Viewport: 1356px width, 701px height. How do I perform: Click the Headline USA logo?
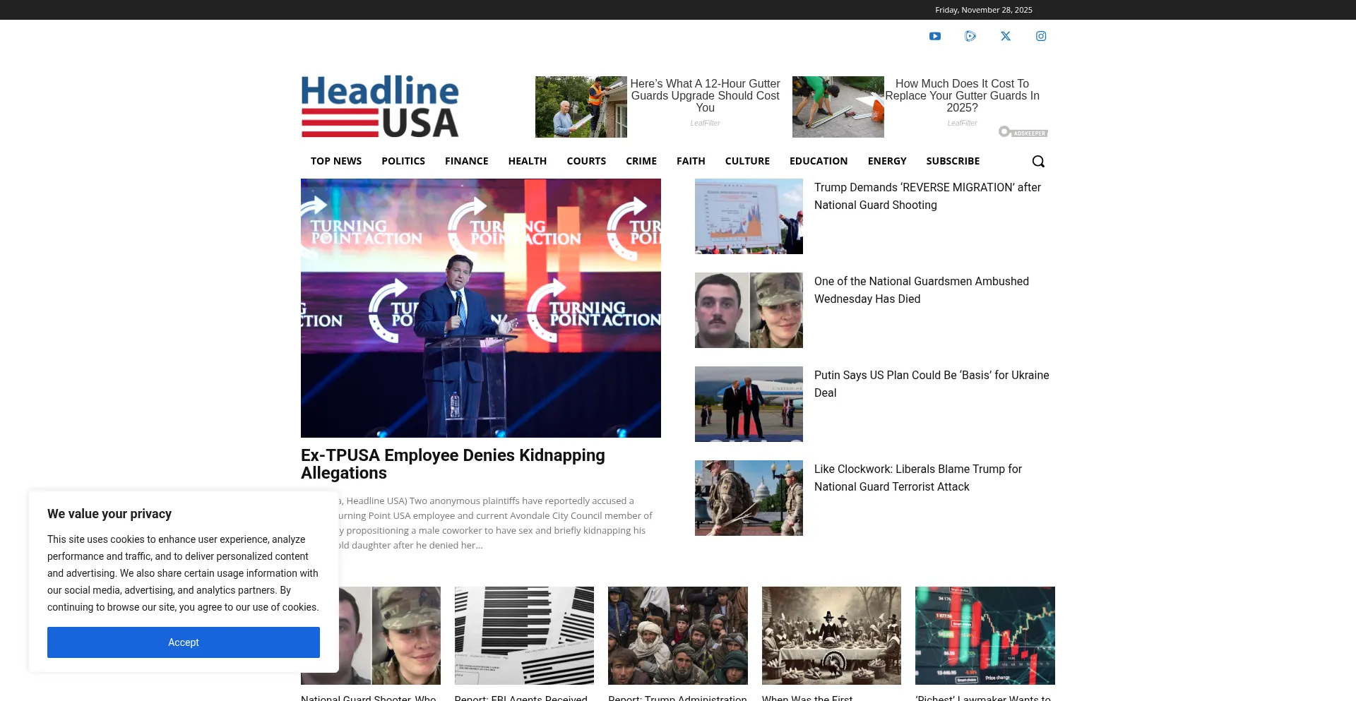click(x=380, y=107)
